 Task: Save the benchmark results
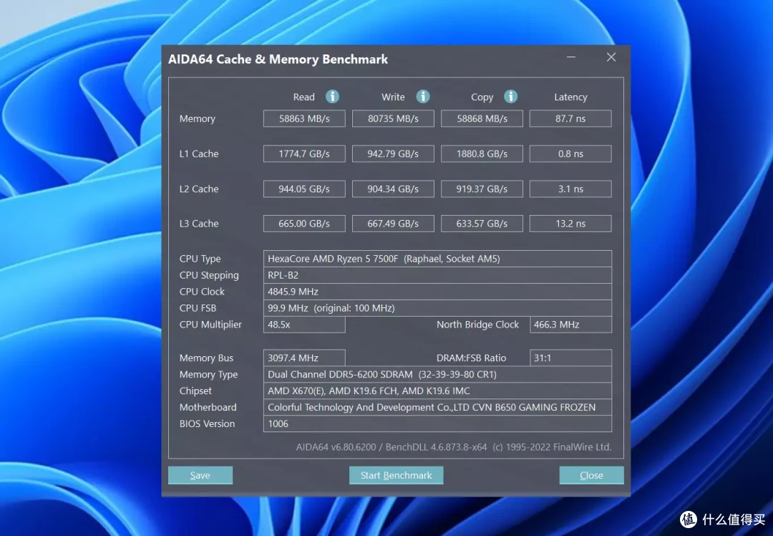[x=200, y=475]
